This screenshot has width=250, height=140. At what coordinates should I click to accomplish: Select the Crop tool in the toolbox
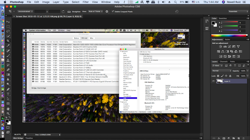[x=8, y=41]
